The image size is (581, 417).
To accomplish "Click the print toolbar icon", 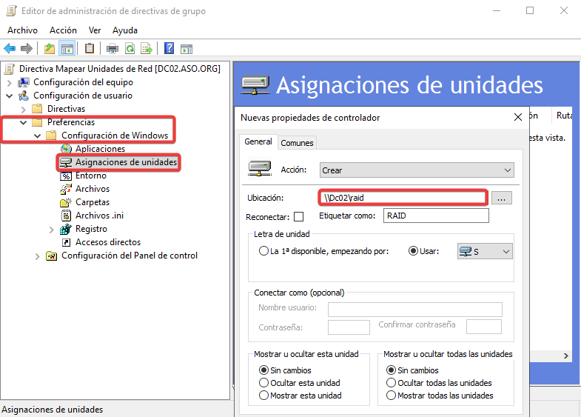I will coord(112,49).
